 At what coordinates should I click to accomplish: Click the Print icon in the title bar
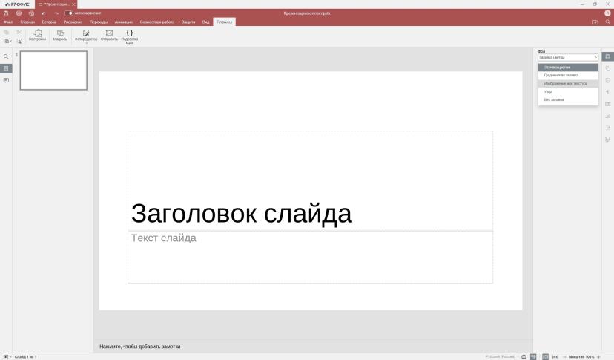19,13
